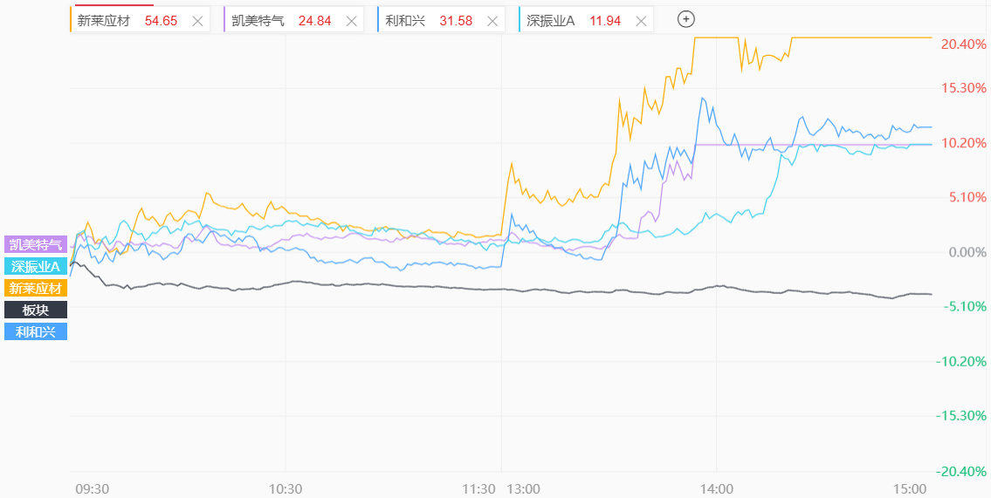Click the -20.40% bottom axis label

[961, 471]
